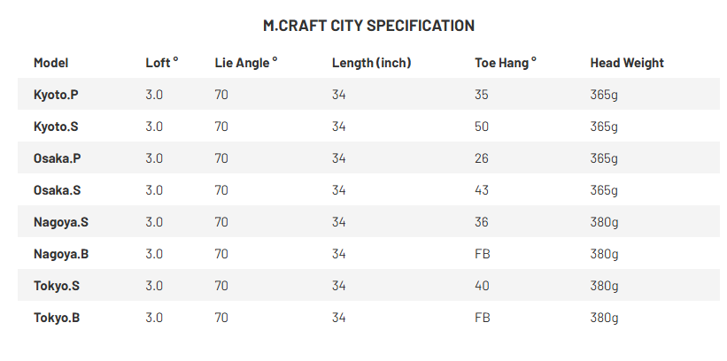Click the Loft column header
The width and height of the screenshot is (727, 361).
(162, 63)
